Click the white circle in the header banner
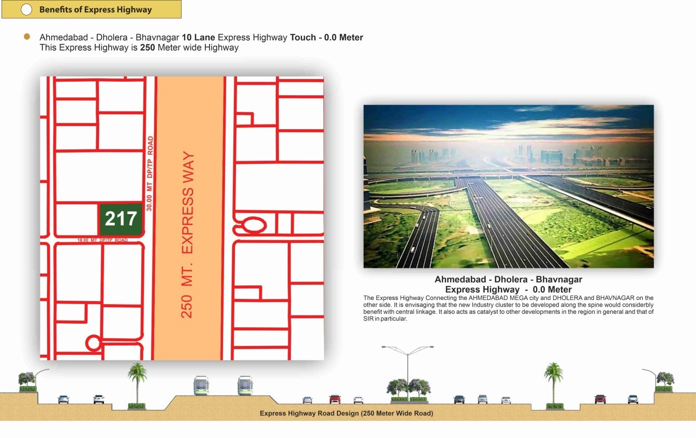Image resolution: width=696 pixels, height=438 pixels. [x=26, y=9]
